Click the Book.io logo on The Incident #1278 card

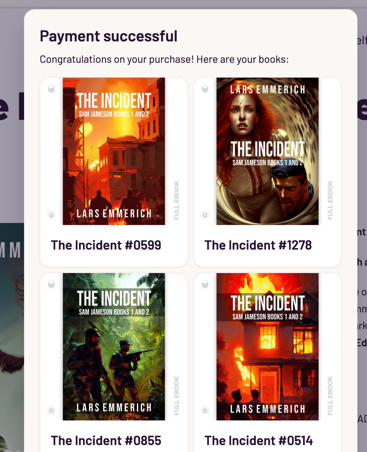(205, 89)
